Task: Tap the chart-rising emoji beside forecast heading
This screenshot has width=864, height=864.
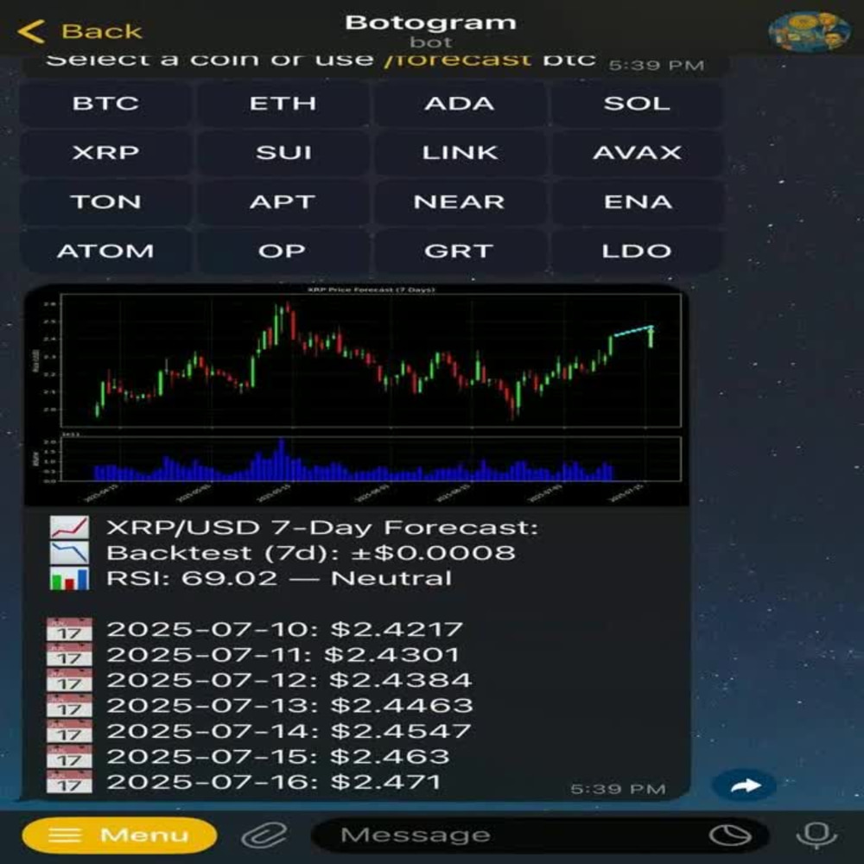Action: [69, 527]
